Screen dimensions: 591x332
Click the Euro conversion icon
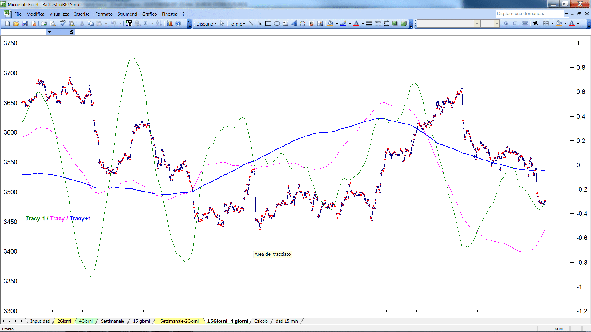129,23
